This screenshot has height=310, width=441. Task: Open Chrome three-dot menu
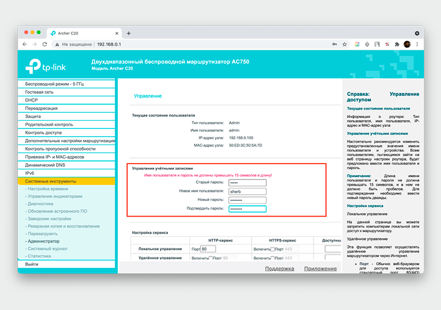point(417,44)
